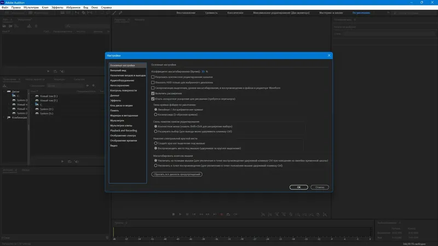Open the Клип menu
The width and height of the screenshot is (438, 246).
(x=45, y=8)
